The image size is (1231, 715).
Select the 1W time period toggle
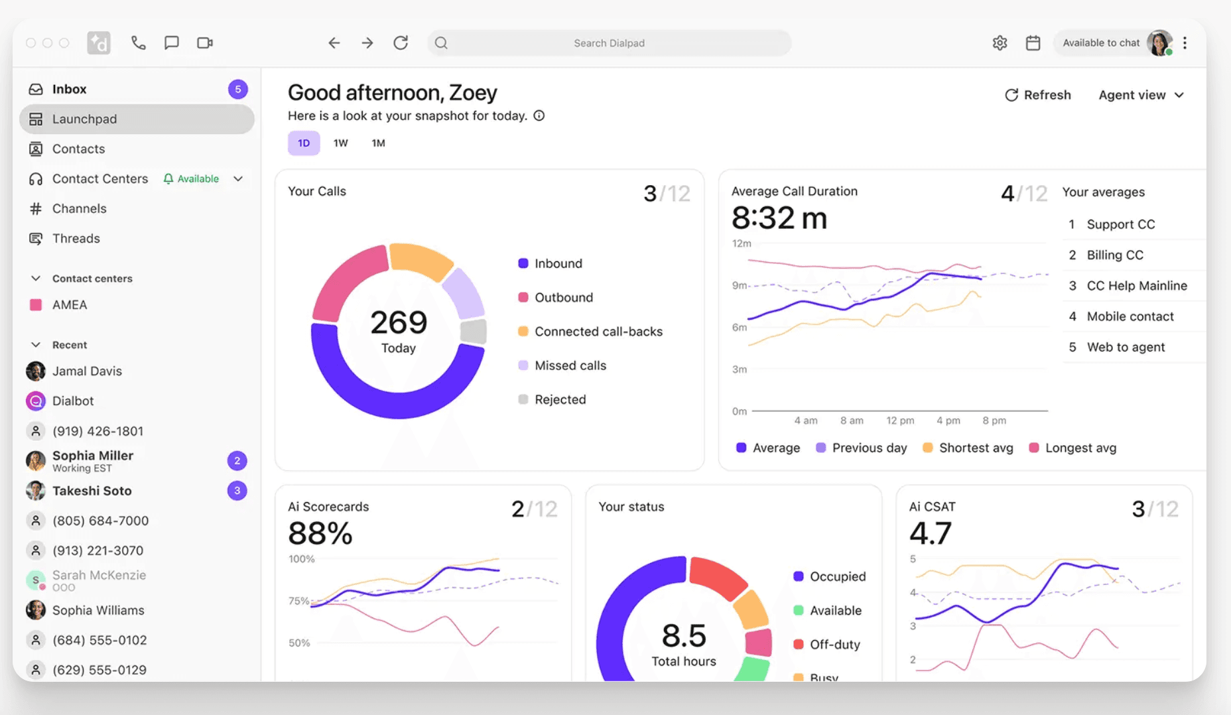pos(341,143)
